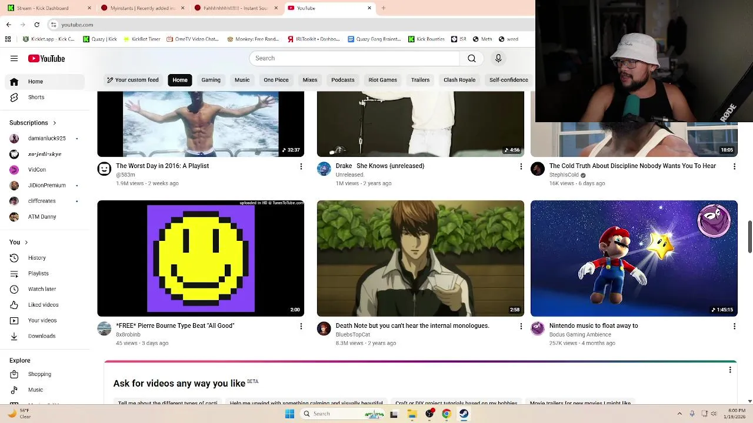Image resolution: width=753 pixels, height=423 pixels.
Task: Select the One Piece filter chip
Action: click(276, 80)
